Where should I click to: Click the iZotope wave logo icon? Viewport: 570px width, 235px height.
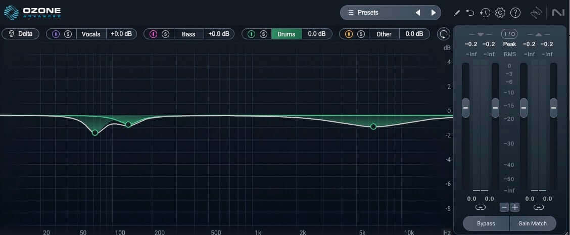536,13
